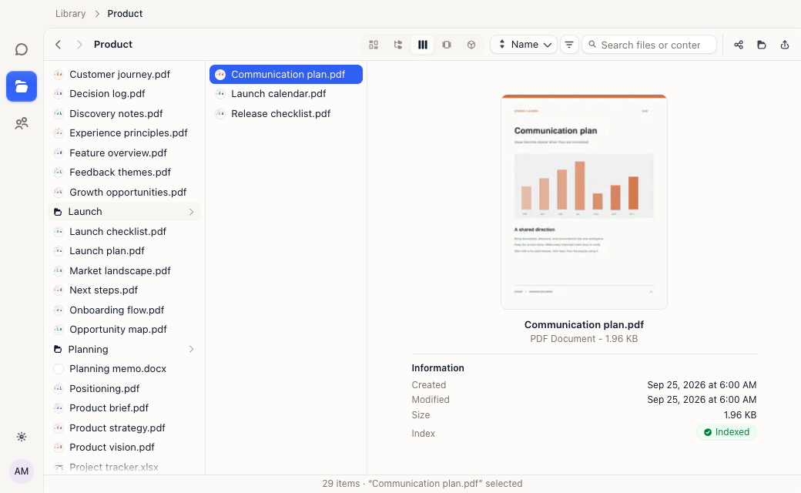Screen dimensions: 801x493
Task: Click the Communication plan preview thumbnail
Action: pos(584,202)
